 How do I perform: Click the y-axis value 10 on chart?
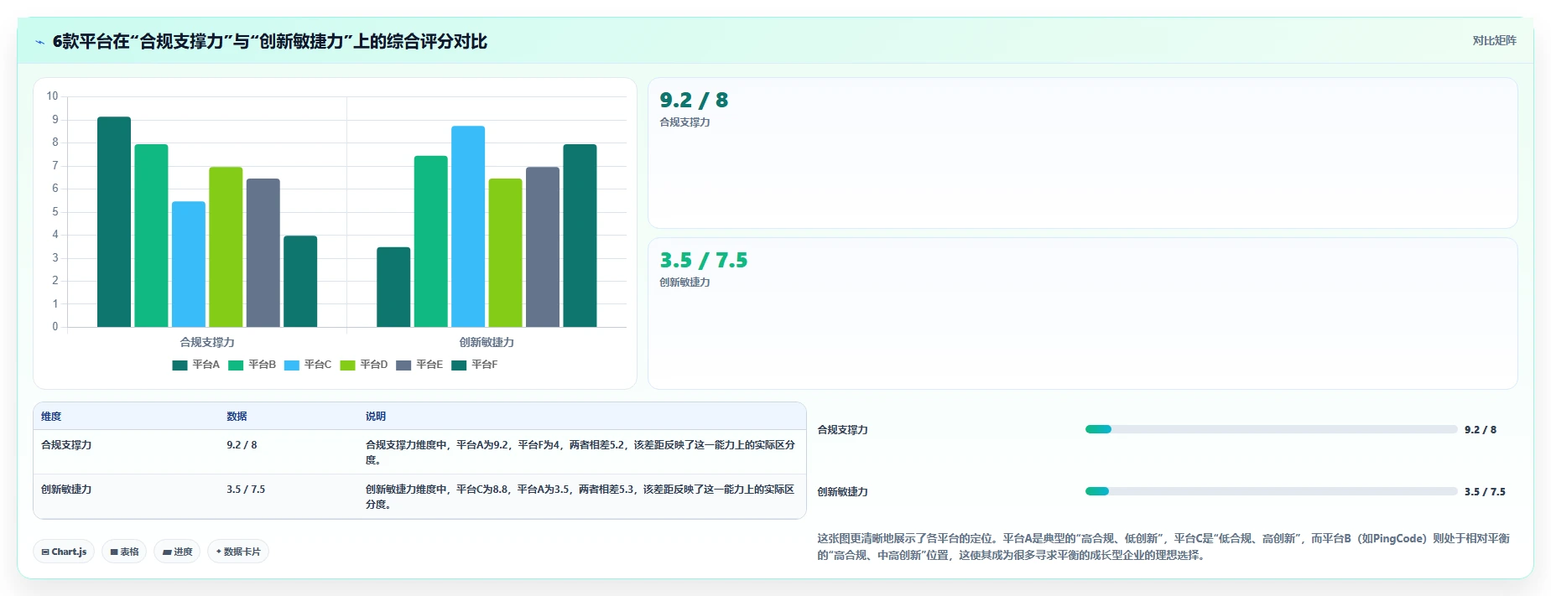(x=52, y=96)
